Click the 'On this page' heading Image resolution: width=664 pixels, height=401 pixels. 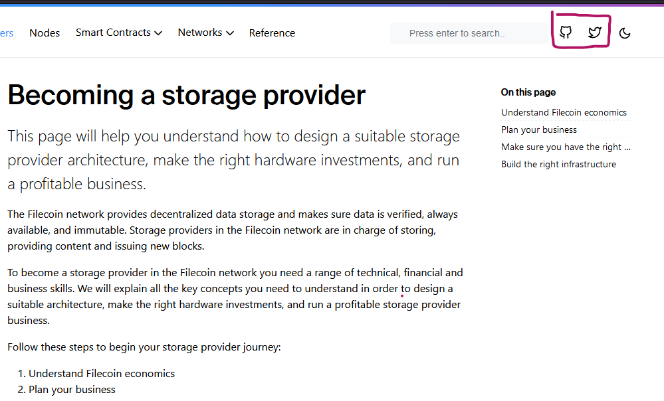(x=528, y=92)
